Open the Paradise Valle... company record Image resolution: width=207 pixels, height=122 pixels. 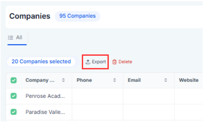tap(45, 112)
